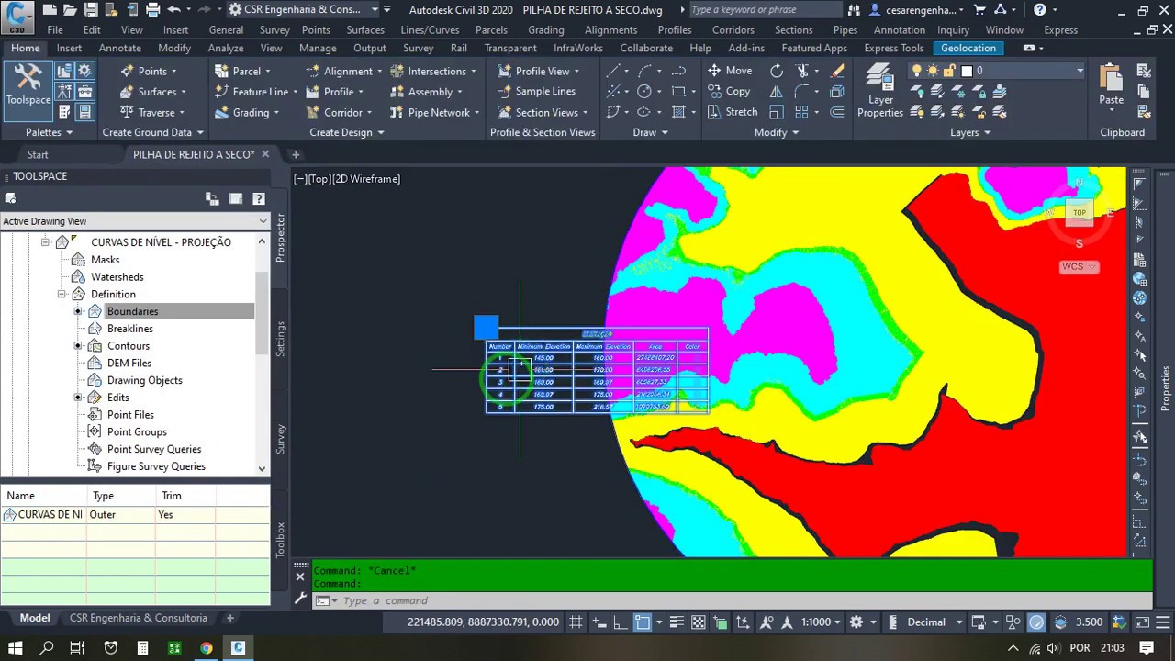Screen dimensions: 1175x661
Task: Select the Erase tool in Modify panel
Action: [x=837, y=71]
